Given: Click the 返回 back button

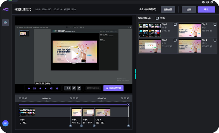Looking at the screenshot, I should pos(189,9).
